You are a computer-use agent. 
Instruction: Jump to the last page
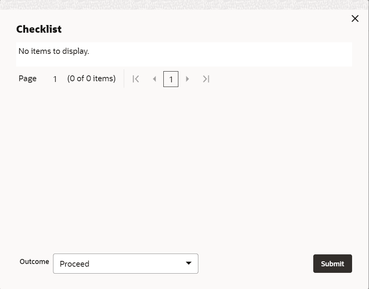[x=206, y=79]
